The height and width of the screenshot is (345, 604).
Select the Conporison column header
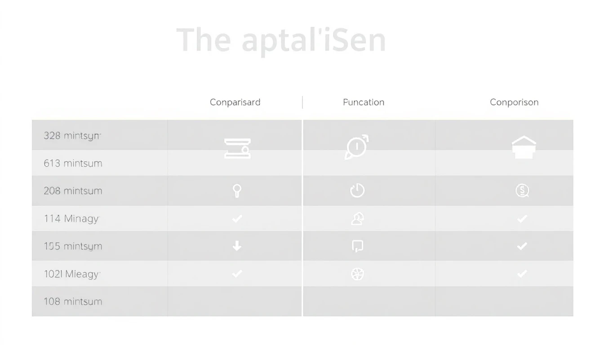[514, 102]
